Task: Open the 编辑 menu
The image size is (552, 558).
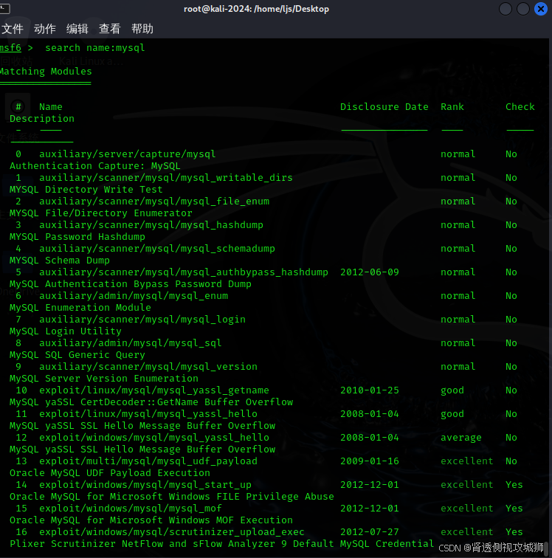Action: point(77,29)
